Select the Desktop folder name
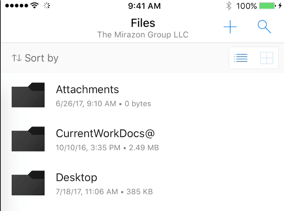 click(x=77, y=177)
